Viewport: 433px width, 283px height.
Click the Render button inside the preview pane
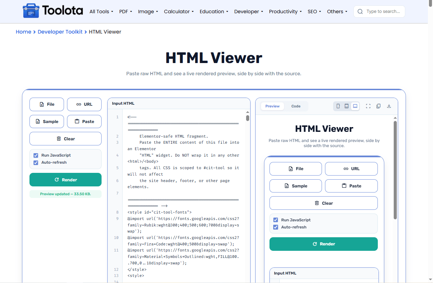(324, 244)
